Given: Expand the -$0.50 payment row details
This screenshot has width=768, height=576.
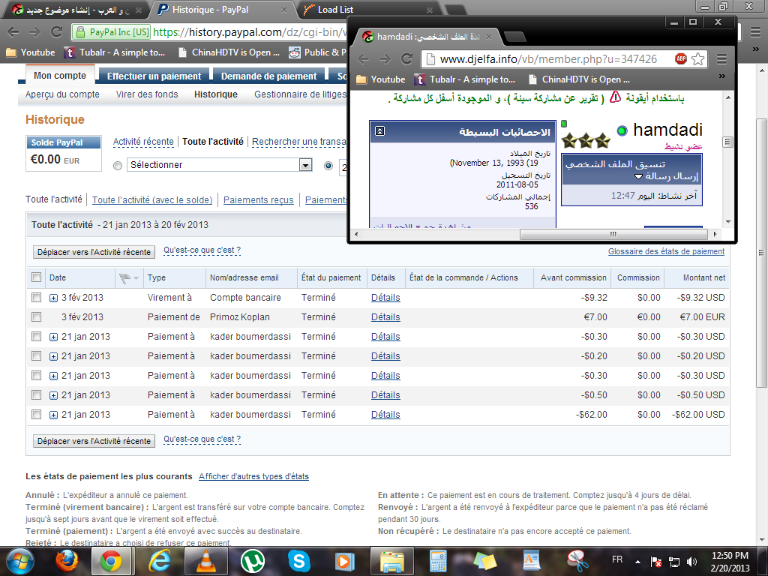Looking at the screenshot, I should 53,395.
